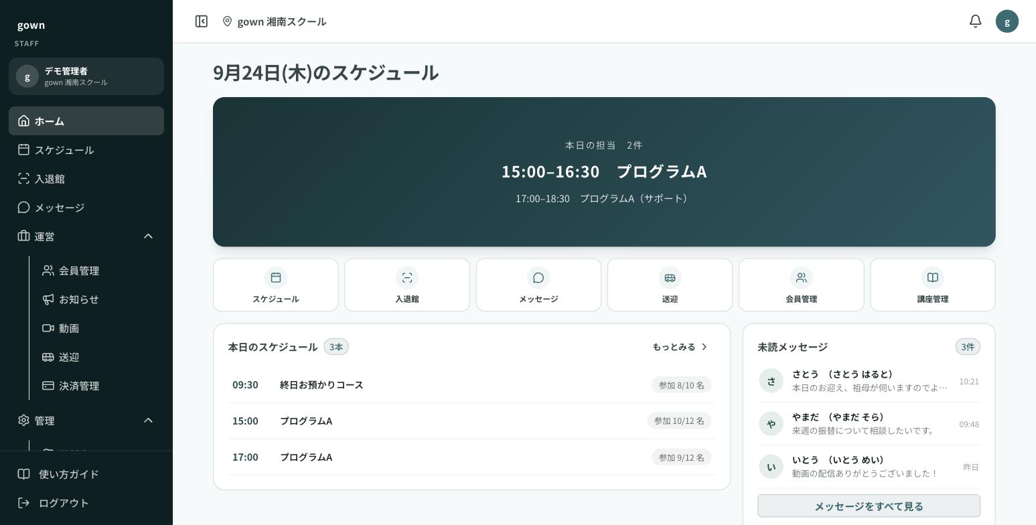Screen dimensions: 1036x525
Task: Expand schedule list via もっとみる chevron
Action: pos(705,347)
